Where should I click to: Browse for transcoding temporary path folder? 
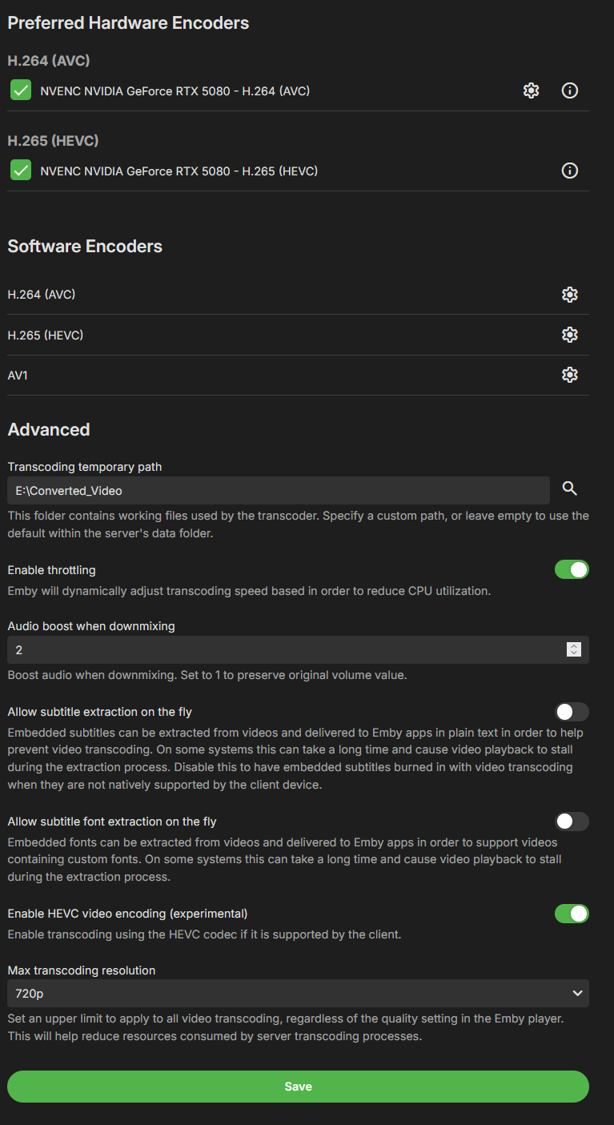pos(569,488)
